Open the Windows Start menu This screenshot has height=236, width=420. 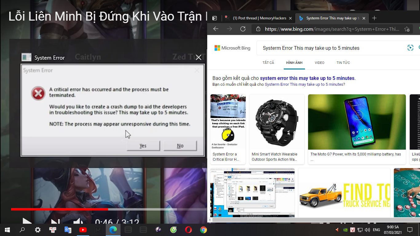click(7, 230)
